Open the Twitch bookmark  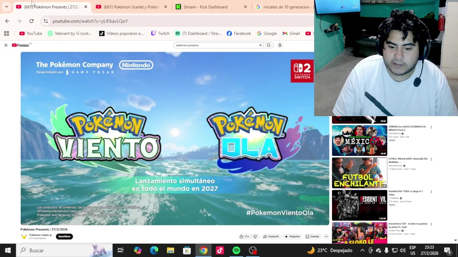point(160,33)
